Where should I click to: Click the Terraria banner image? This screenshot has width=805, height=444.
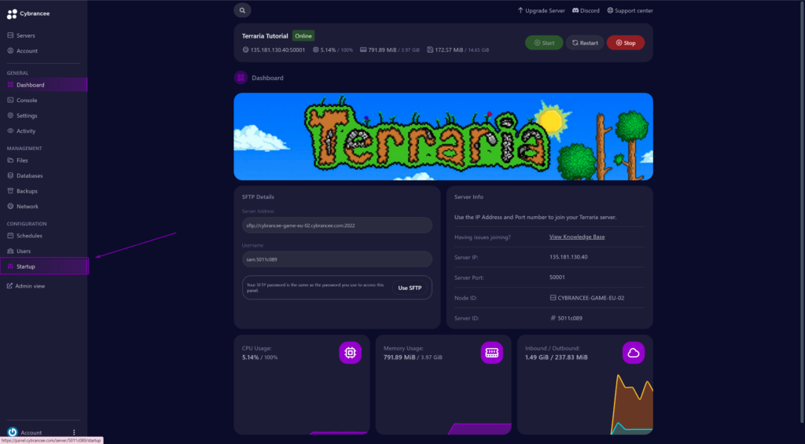tap(443, 137)
